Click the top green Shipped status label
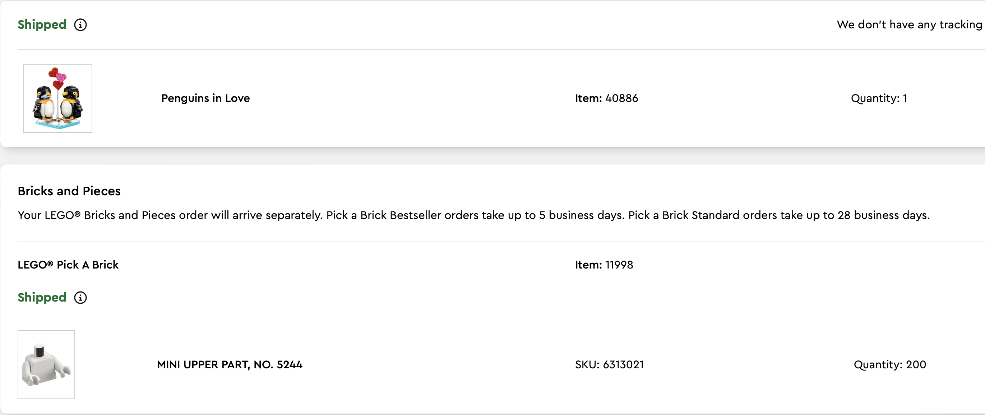The height and width of the screenshot is (415, 985). (42, 25)
